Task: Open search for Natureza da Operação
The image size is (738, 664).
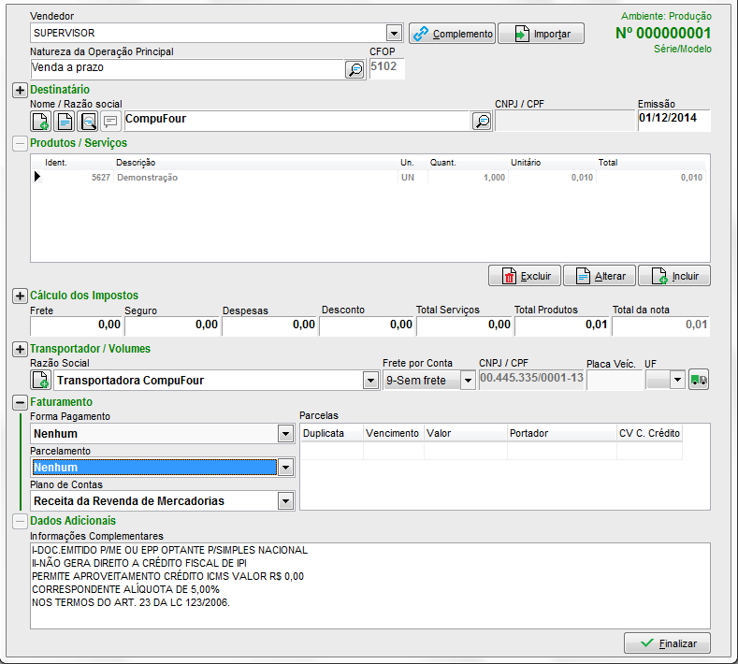Action: 355,69
